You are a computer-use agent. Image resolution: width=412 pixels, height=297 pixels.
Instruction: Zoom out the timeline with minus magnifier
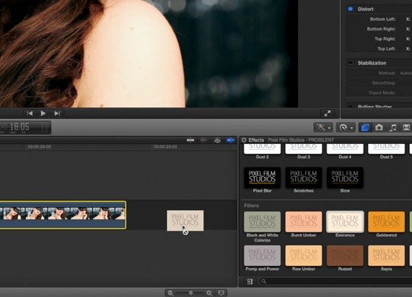coord(171,293)
